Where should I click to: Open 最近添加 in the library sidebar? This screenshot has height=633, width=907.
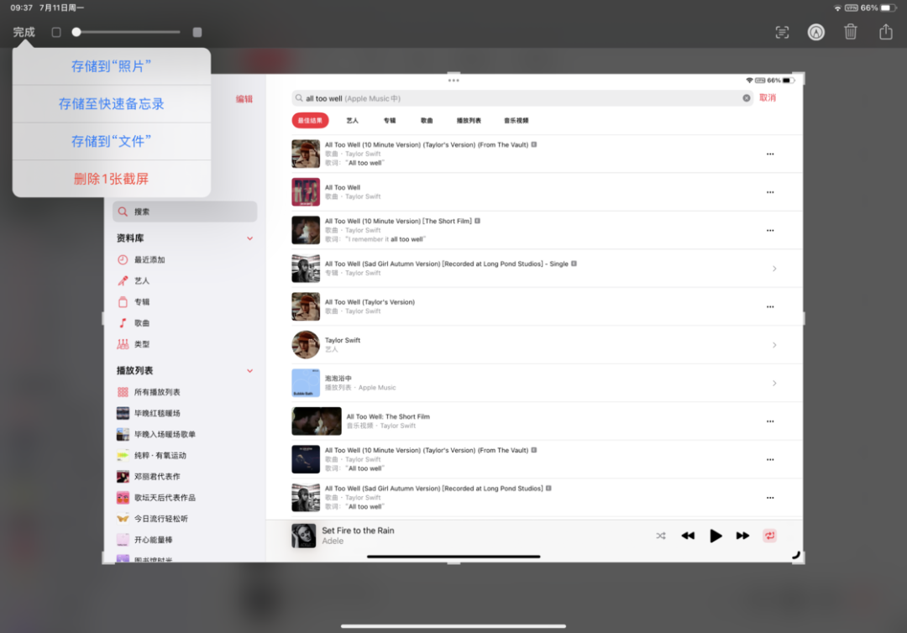click(x=185, y=259)
